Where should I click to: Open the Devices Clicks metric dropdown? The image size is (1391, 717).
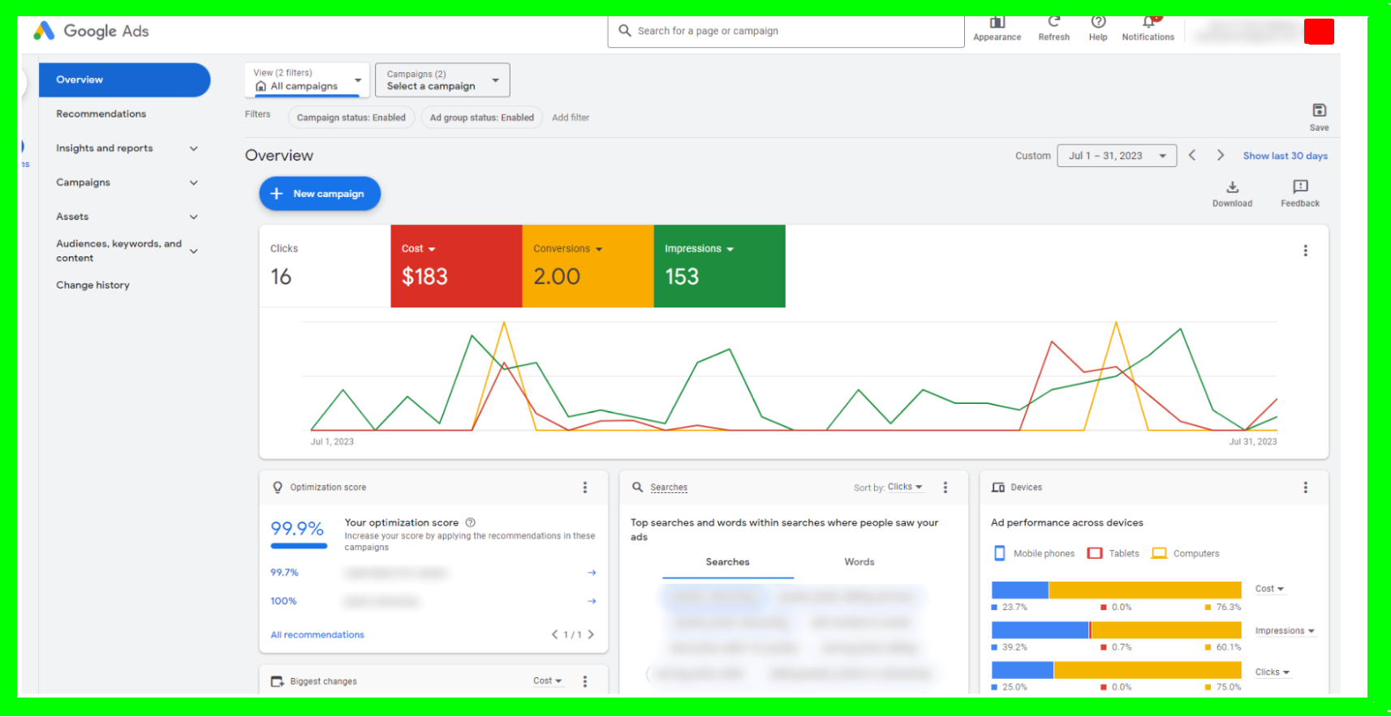tap(1273, 672)
